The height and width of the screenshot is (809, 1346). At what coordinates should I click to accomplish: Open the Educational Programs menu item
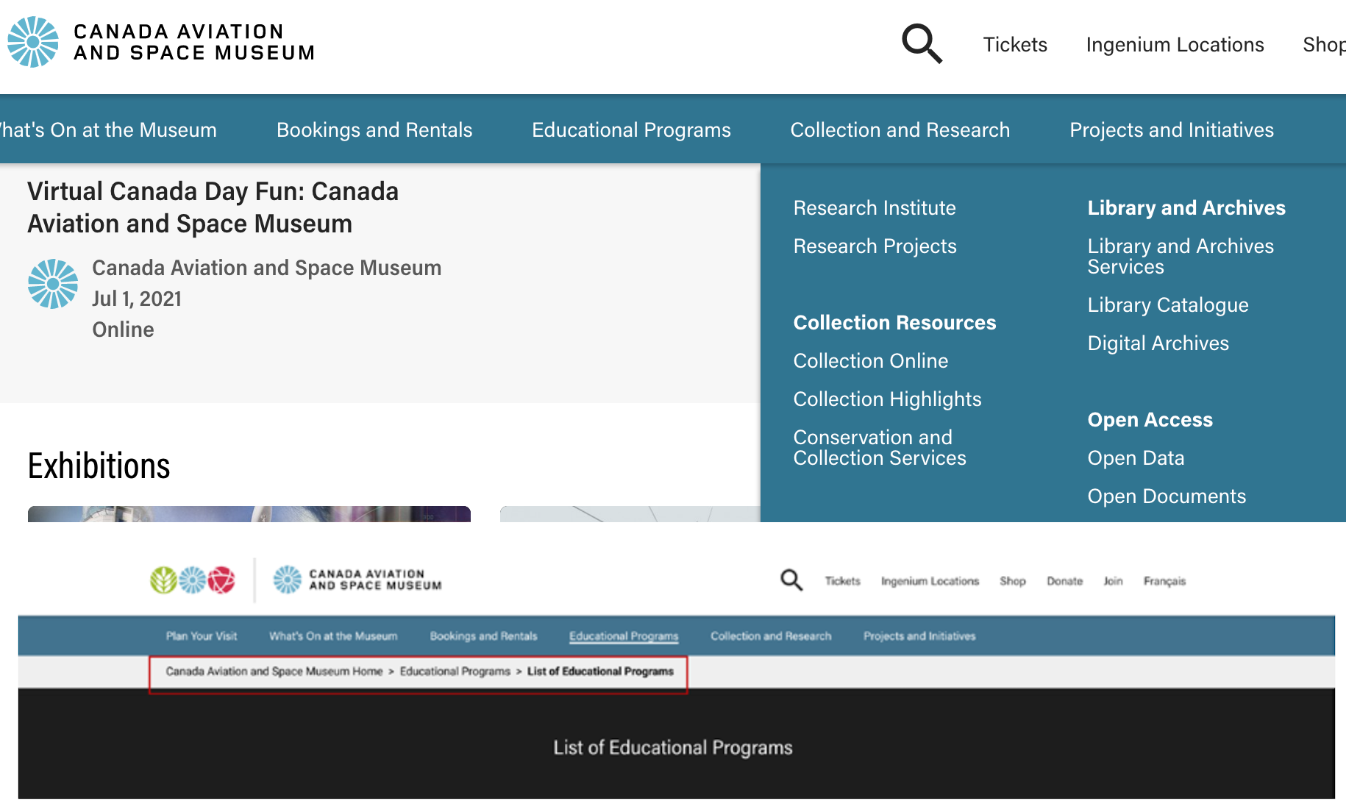click(631, 129)
